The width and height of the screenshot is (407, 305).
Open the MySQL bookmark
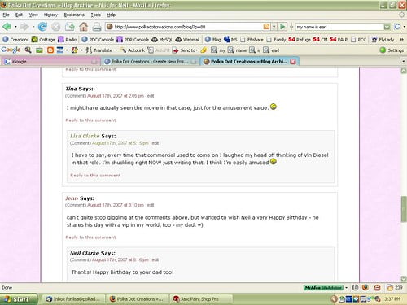[x=162, y=40]
